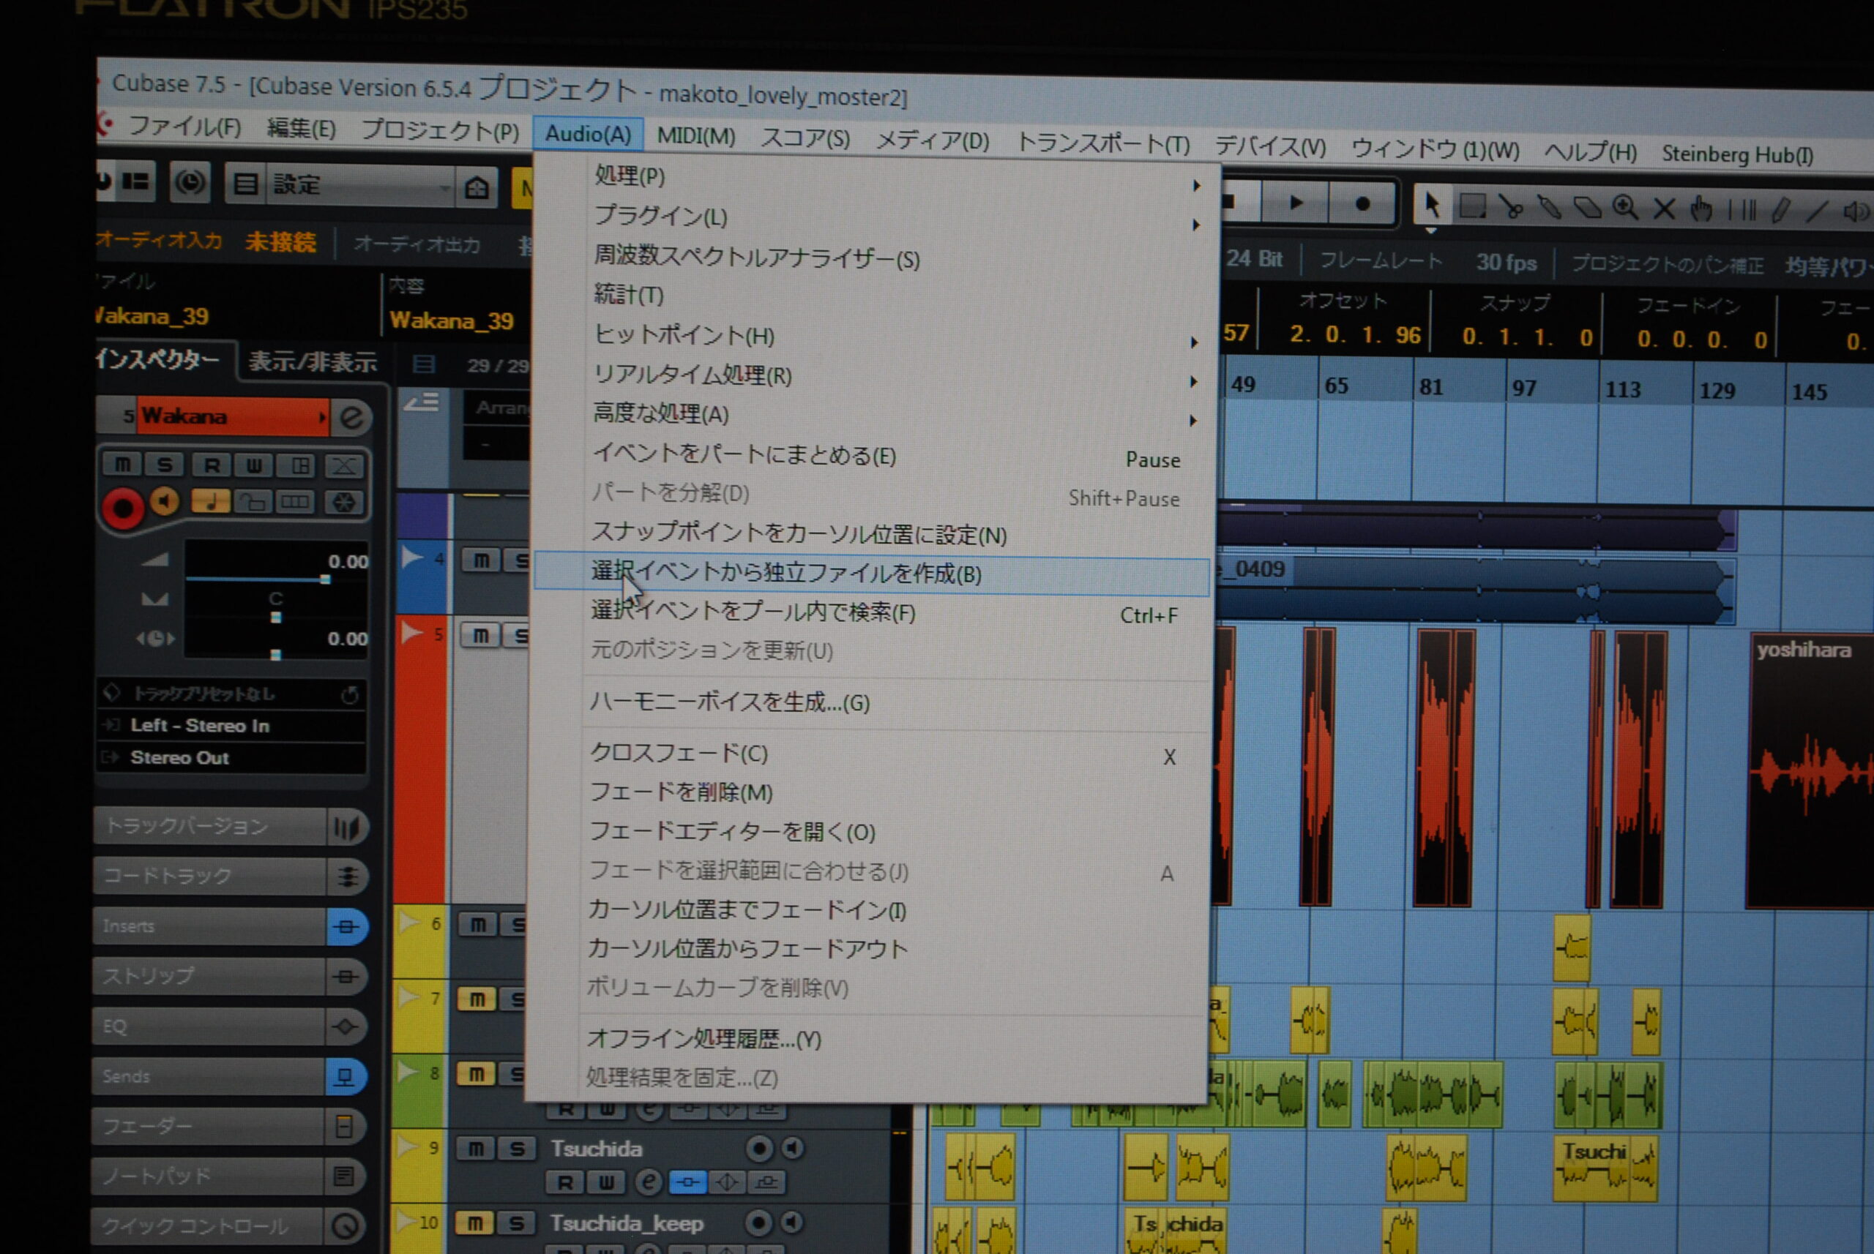This screenshot has width=1874, height=1254.
Task: Toggle musical timebase note button
Action: pos(210,502)
